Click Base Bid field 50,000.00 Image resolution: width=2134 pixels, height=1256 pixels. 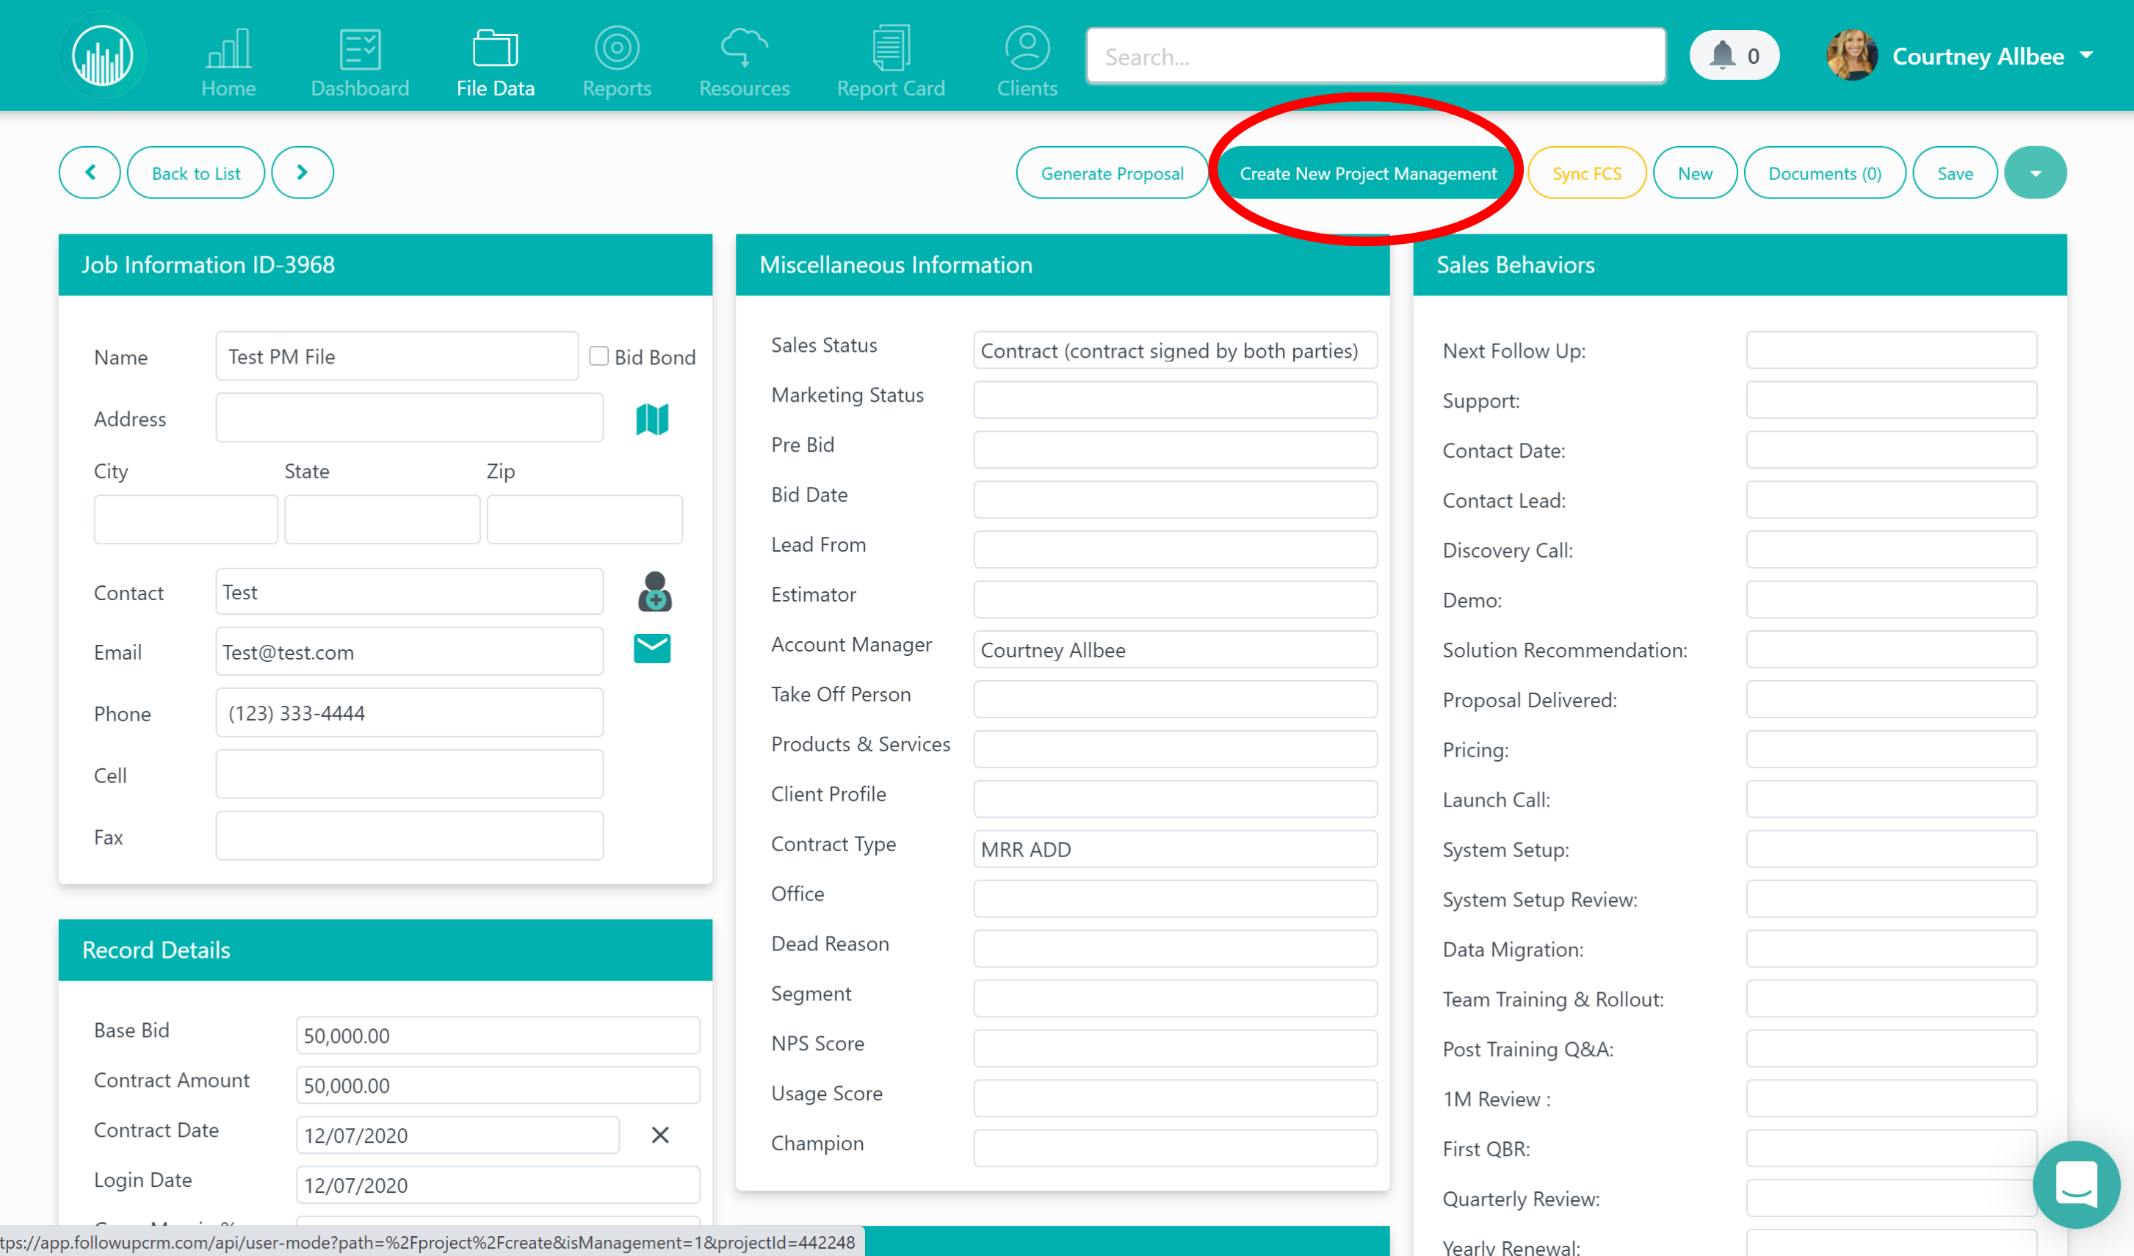498,1035
